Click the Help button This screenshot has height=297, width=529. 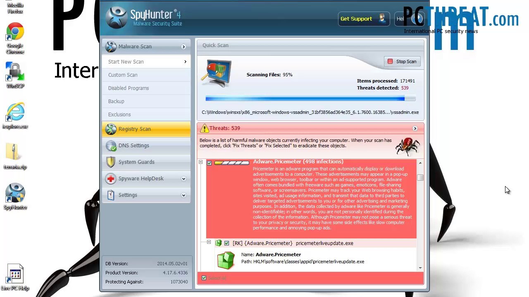point(409,19)
